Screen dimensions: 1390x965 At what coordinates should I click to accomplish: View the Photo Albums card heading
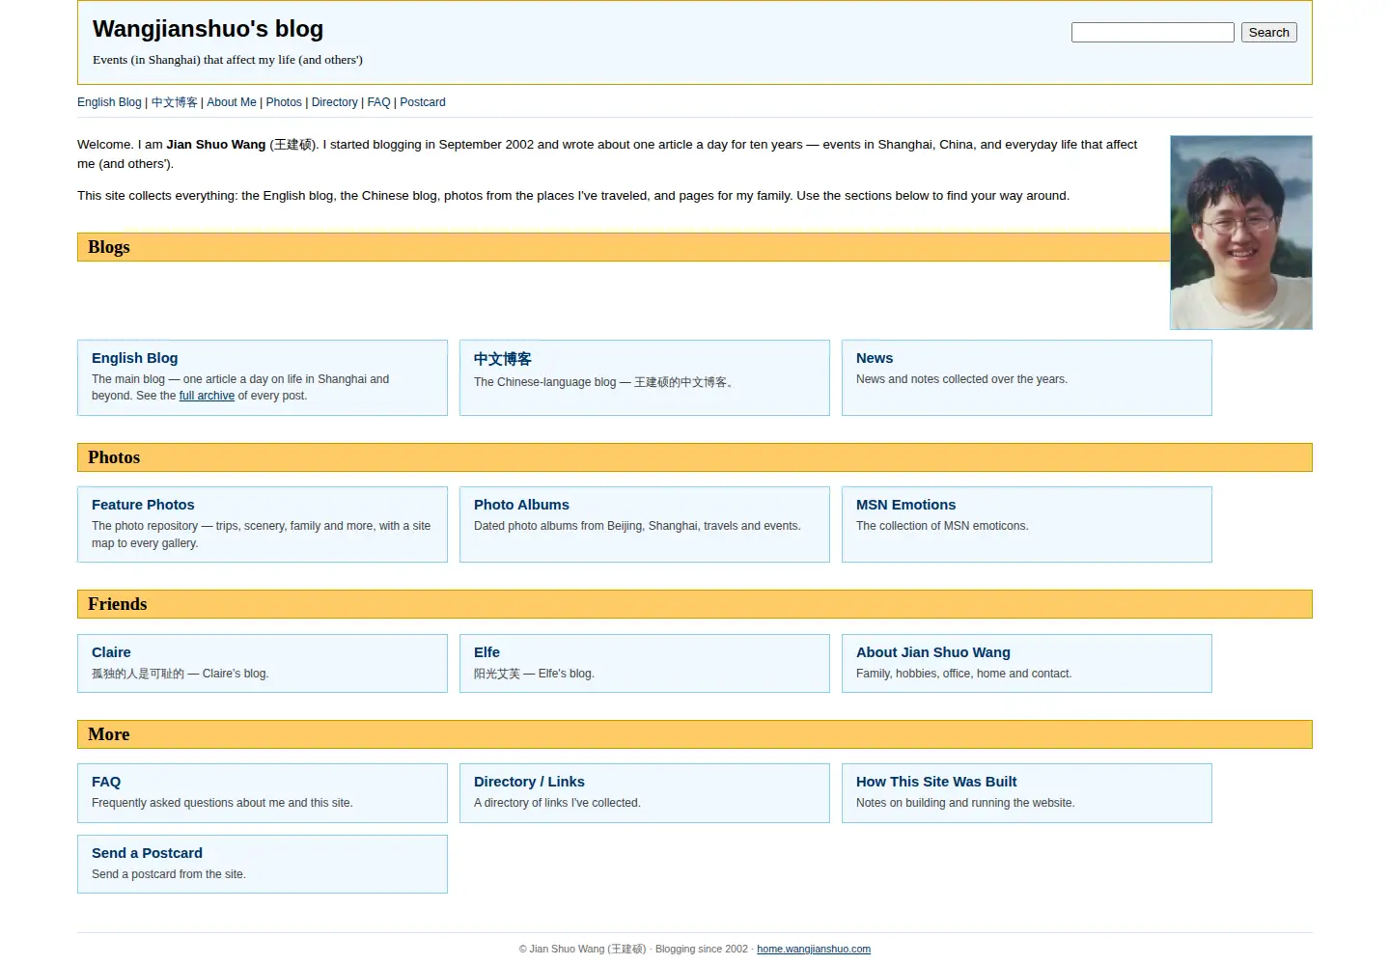(521, 505)
